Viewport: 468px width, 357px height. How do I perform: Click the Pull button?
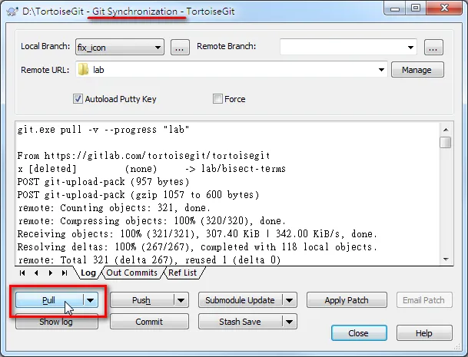point(49,300)
